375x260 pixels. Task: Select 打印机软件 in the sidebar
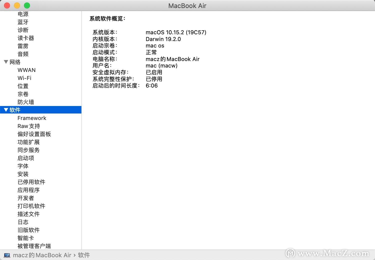tap(31, 206)
